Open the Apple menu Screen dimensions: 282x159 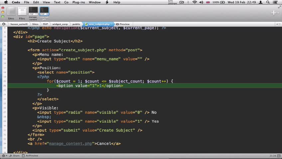tap(6, 2)
